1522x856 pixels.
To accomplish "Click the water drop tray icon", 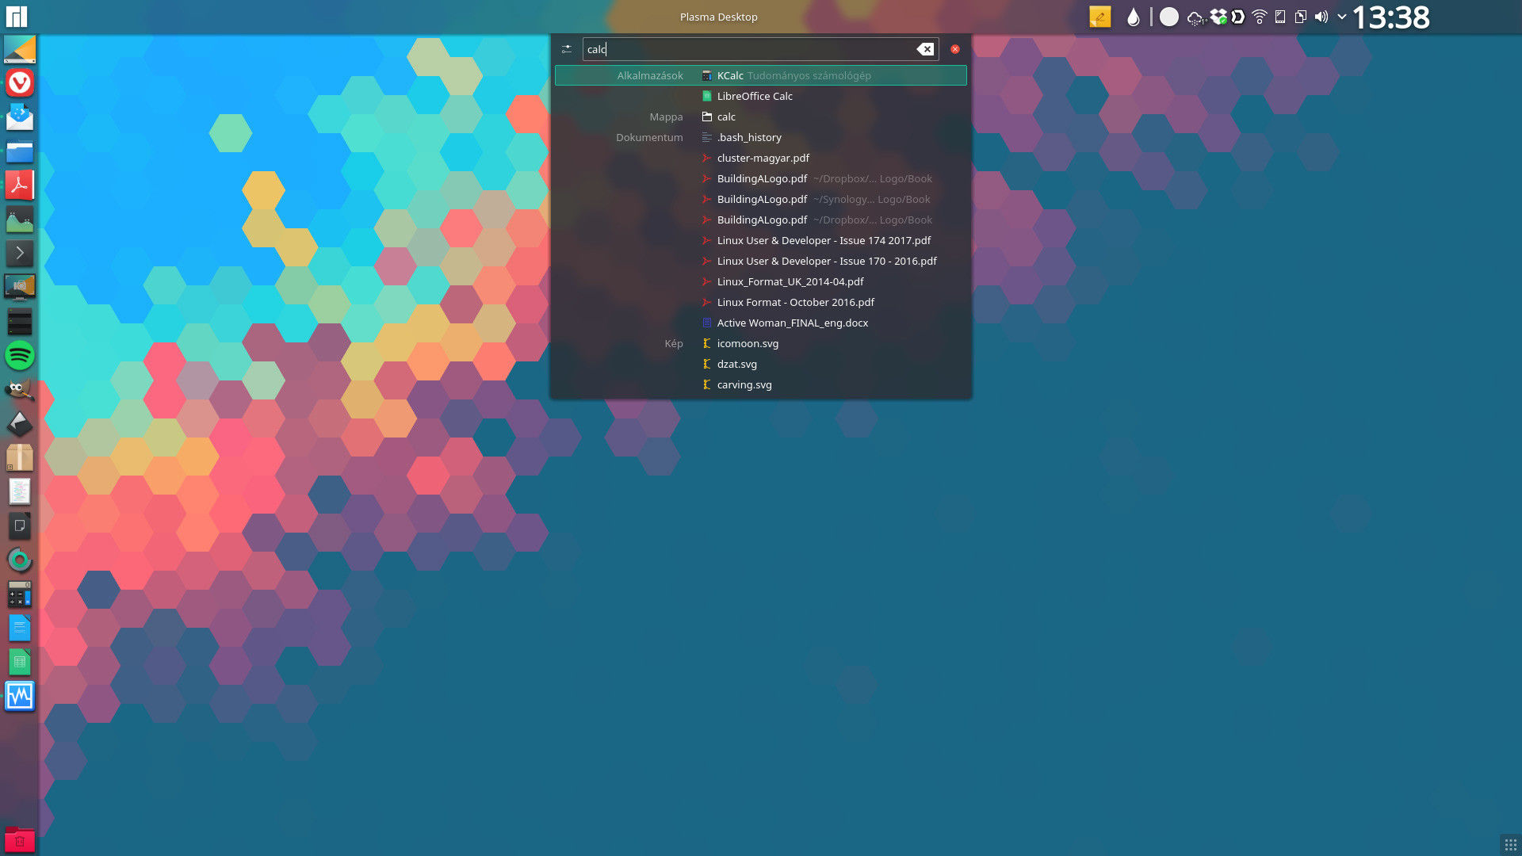I will click(1134, 17).
